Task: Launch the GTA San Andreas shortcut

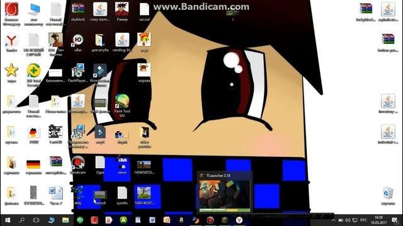Action: tap(56, 44)
